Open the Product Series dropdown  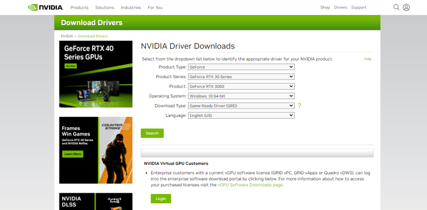(x=241, y=77)
